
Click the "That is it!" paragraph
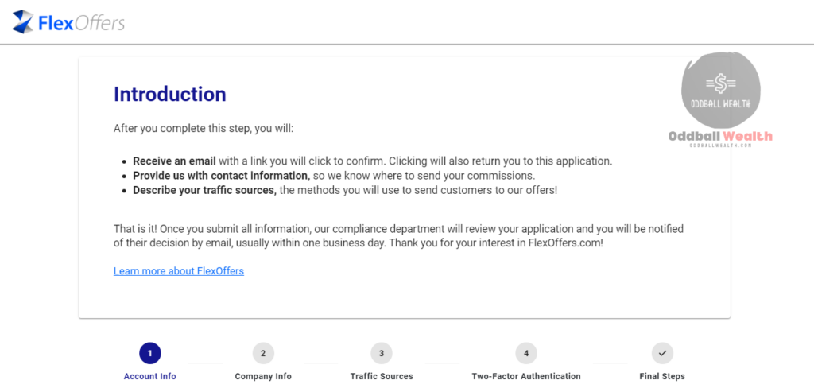pos(399,235)
